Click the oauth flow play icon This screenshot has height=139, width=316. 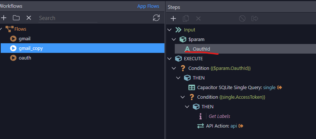click(13, 58)
